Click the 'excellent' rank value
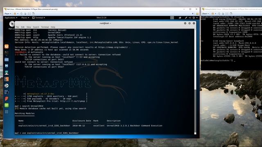Viewport: 262px width, 147px height. click(x=99, y=126)
